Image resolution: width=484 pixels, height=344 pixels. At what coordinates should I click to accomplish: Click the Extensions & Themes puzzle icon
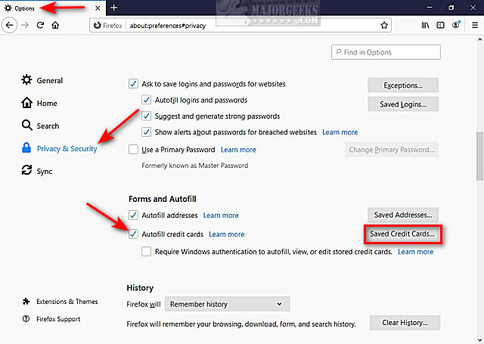[x=26, y=301]
